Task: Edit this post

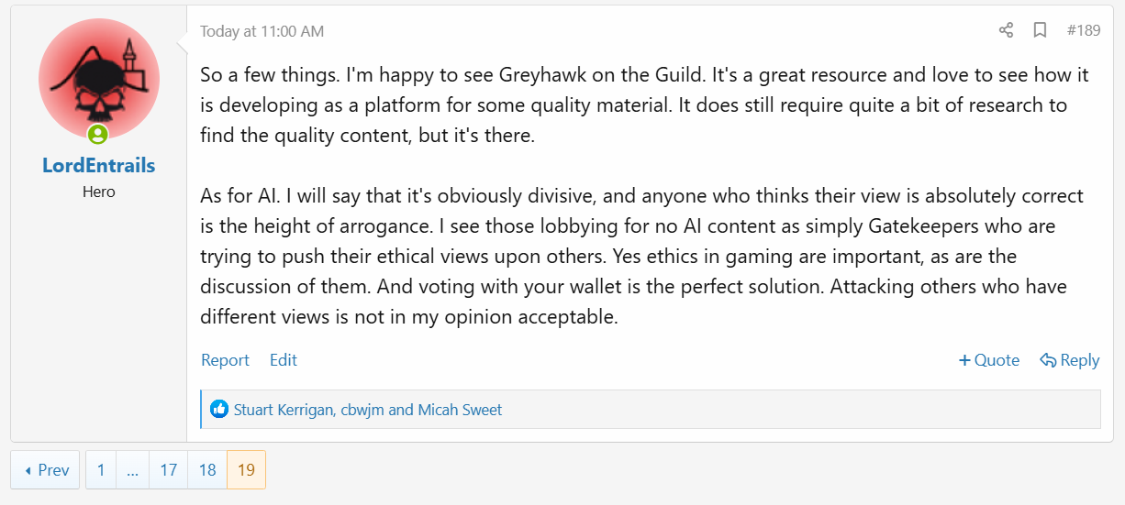Action: [284, 360]
